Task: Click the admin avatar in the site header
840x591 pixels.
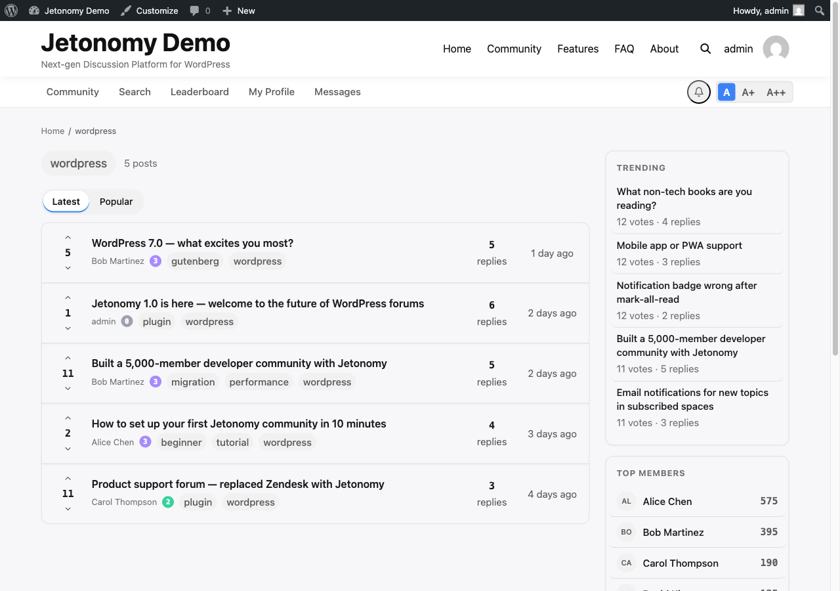Action: coord(775,49)
